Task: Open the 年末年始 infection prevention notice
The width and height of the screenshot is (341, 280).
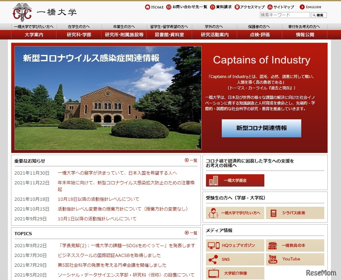Action: 126,186
